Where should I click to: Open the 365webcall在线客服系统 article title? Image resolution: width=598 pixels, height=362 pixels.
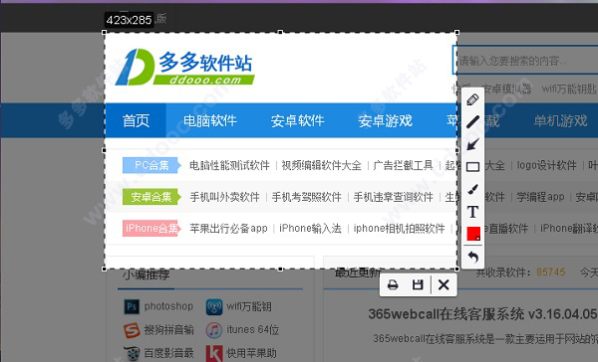pyautogui.click(x=482, y=314)
